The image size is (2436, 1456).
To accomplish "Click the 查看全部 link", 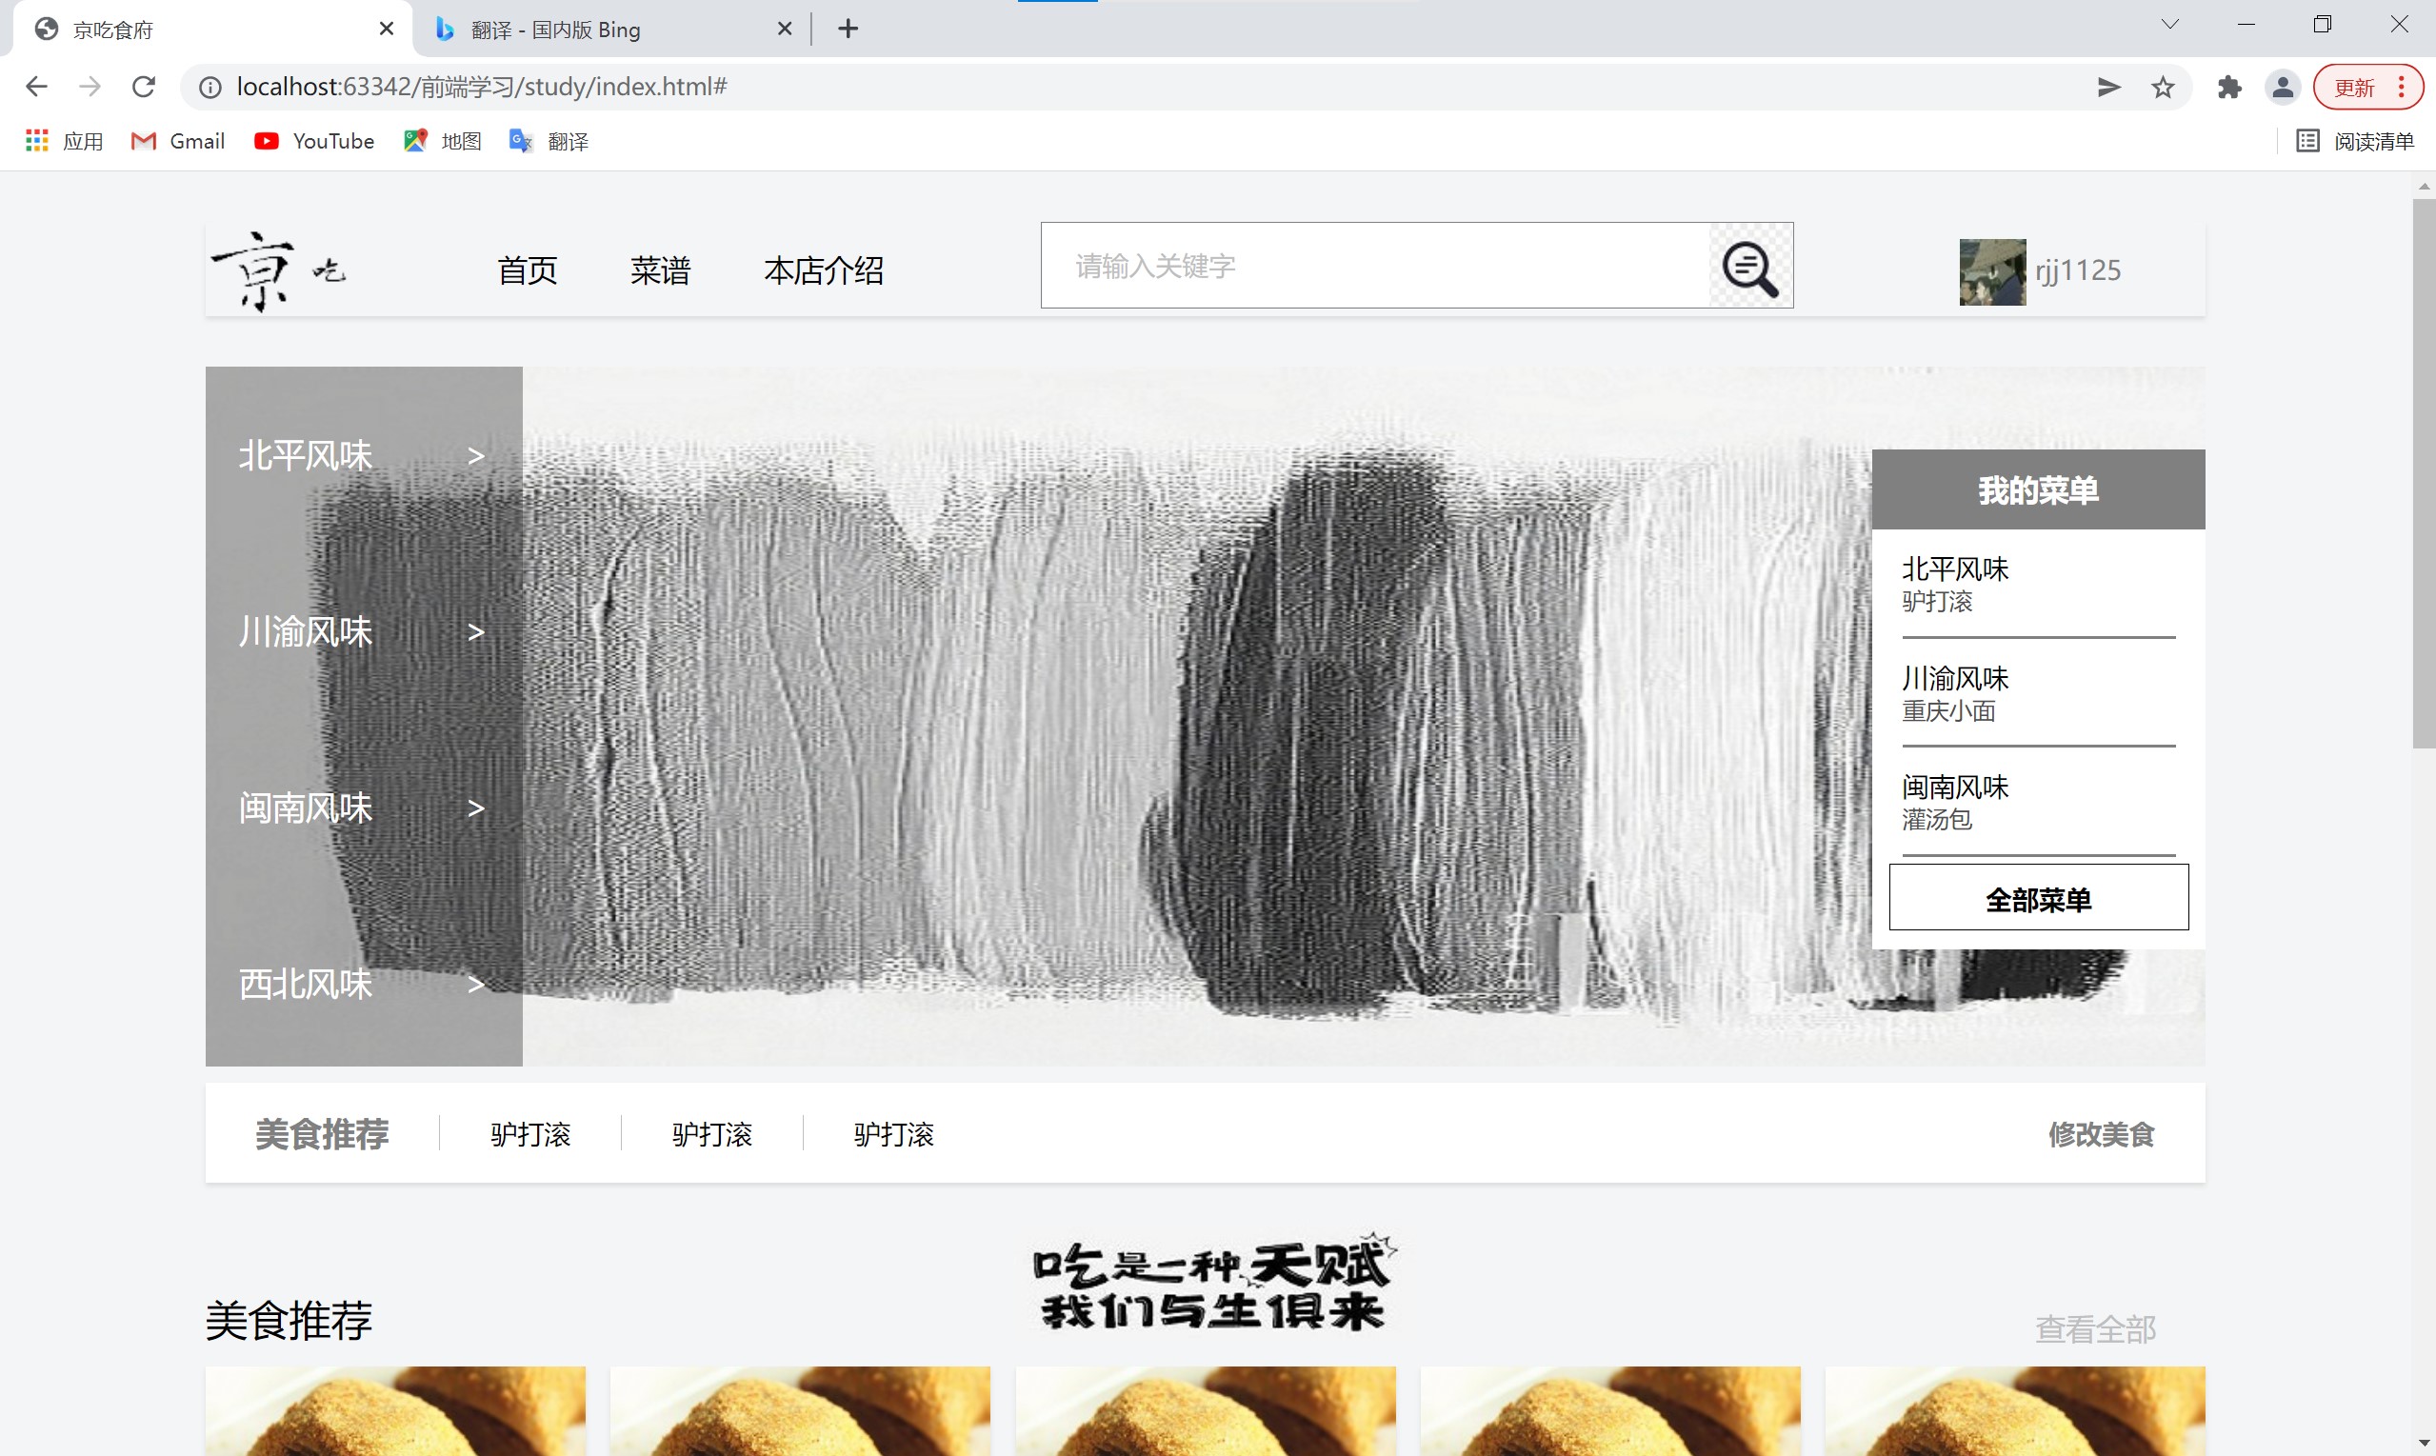I will (2094, 1329).
